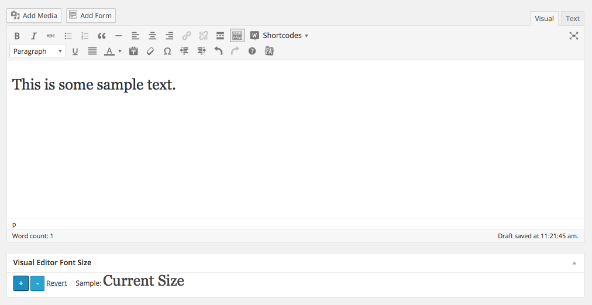Collapse the Visual Editor Font Size panel
The width and height of the screenshot is (592, 305).
574,263
